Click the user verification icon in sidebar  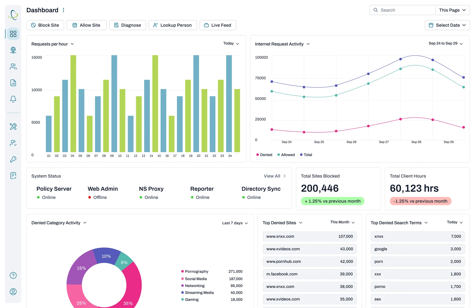[x=13, y=143]
